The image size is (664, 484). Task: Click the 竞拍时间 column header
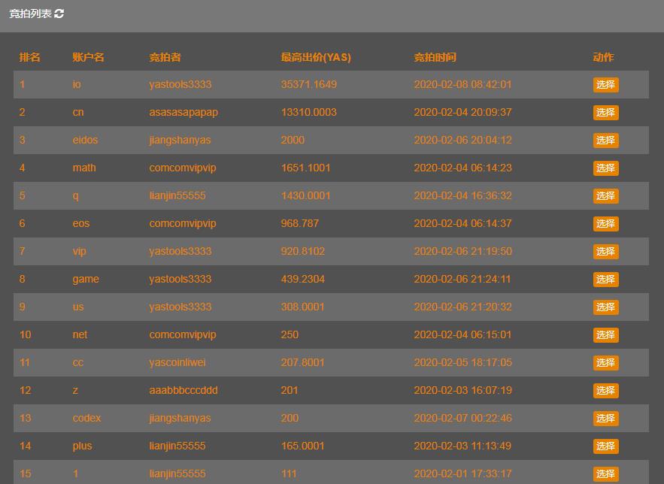435,57
